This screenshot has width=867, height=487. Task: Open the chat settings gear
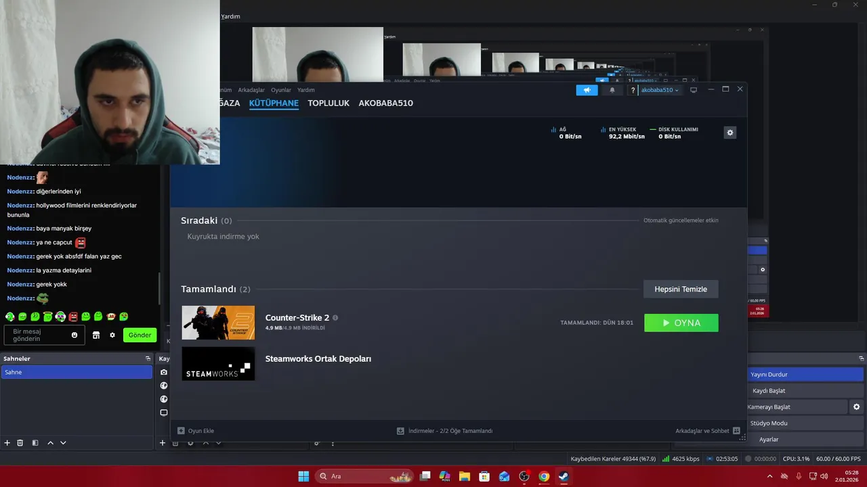[x=112, y=335]
